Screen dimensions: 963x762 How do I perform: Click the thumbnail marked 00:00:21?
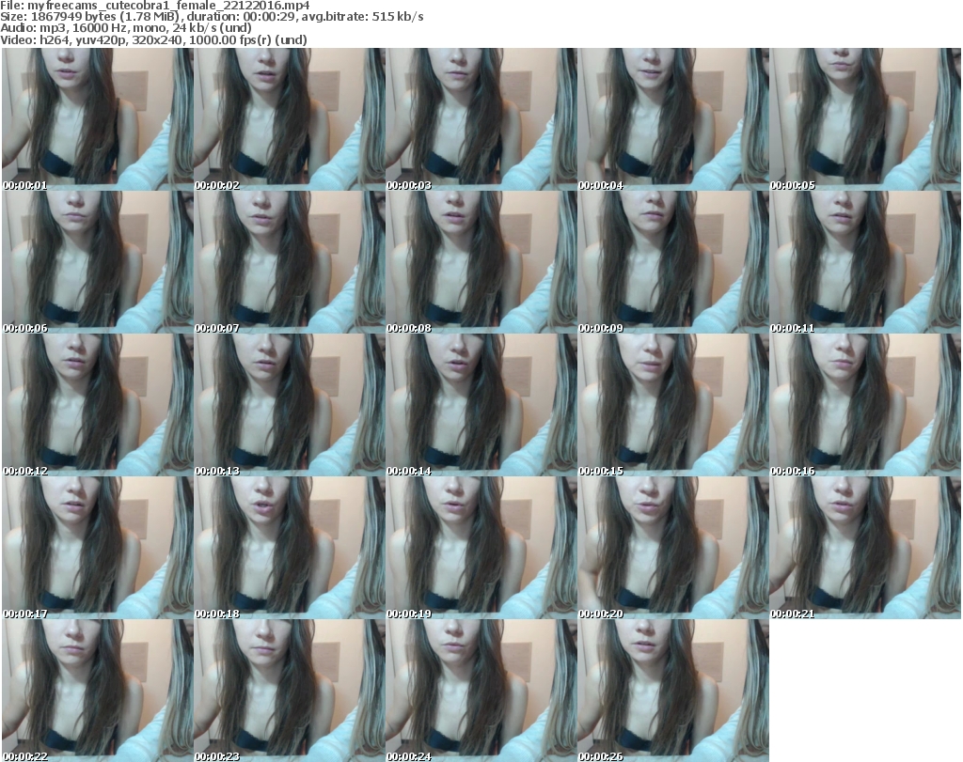864,548
